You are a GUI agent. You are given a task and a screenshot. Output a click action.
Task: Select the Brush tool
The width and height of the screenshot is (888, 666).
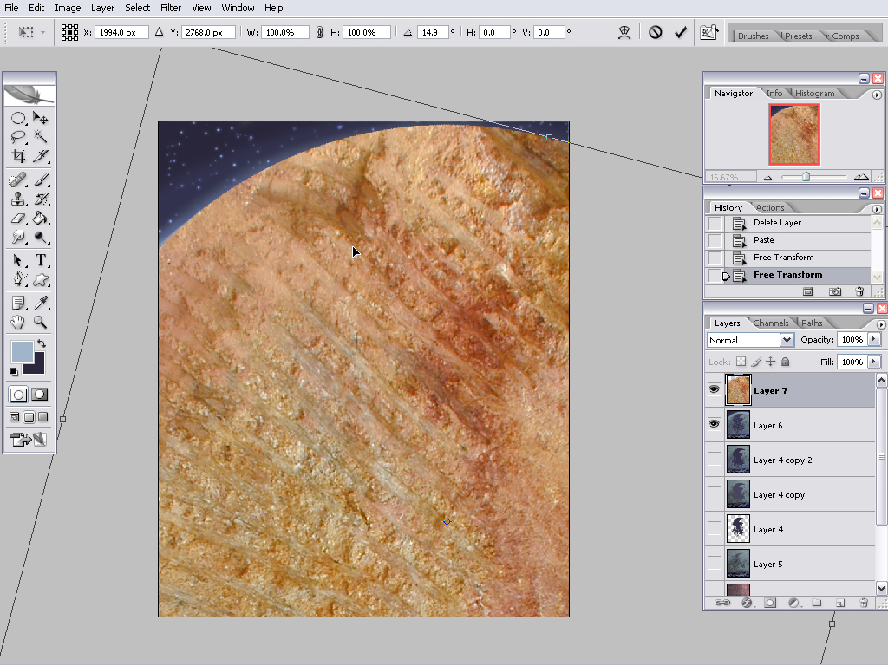click(40, 180)
